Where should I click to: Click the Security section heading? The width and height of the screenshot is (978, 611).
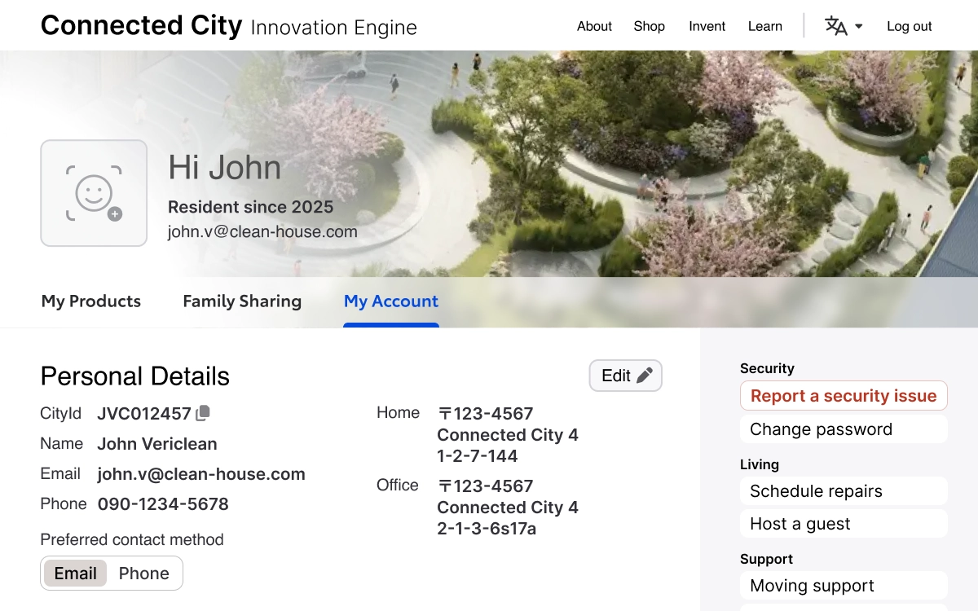pos(767,368)
